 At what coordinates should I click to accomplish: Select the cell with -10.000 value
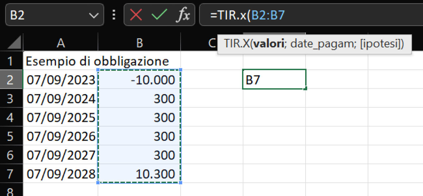coord(139,79)
